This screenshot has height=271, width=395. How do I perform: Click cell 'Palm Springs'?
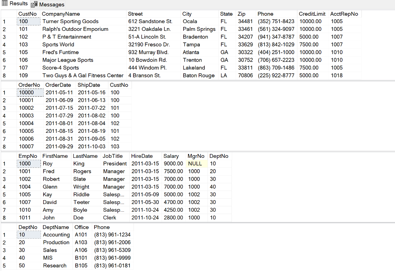click(199, 29)
